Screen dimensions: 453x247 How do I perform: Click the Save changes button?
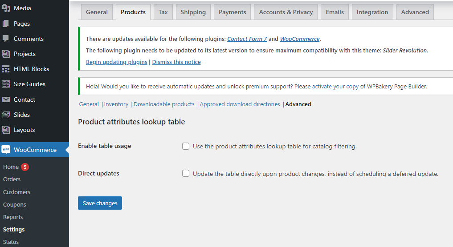click(100, 203)
